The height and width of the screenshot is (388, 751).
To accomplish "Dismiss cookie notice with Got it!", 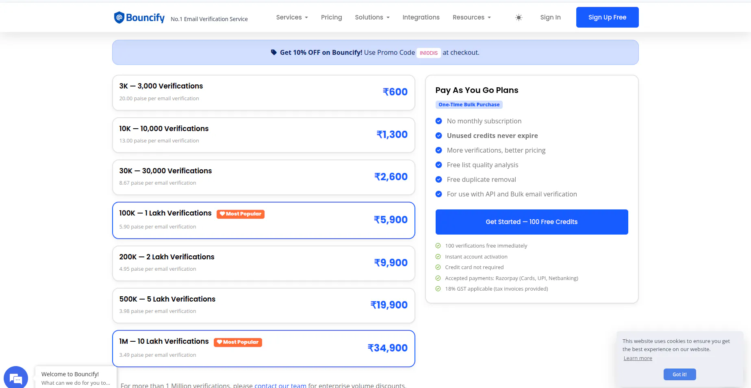I will coord(680,374).
